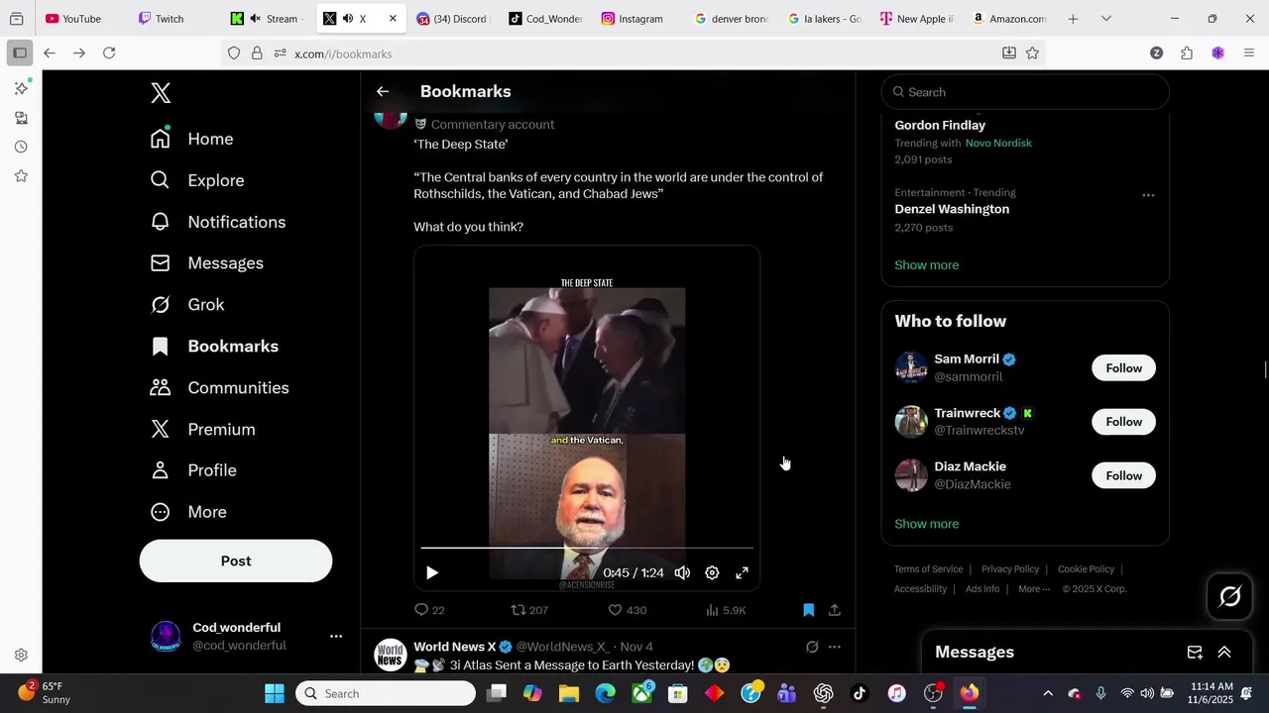
Task: Reload the page
Action: (109, 53)
